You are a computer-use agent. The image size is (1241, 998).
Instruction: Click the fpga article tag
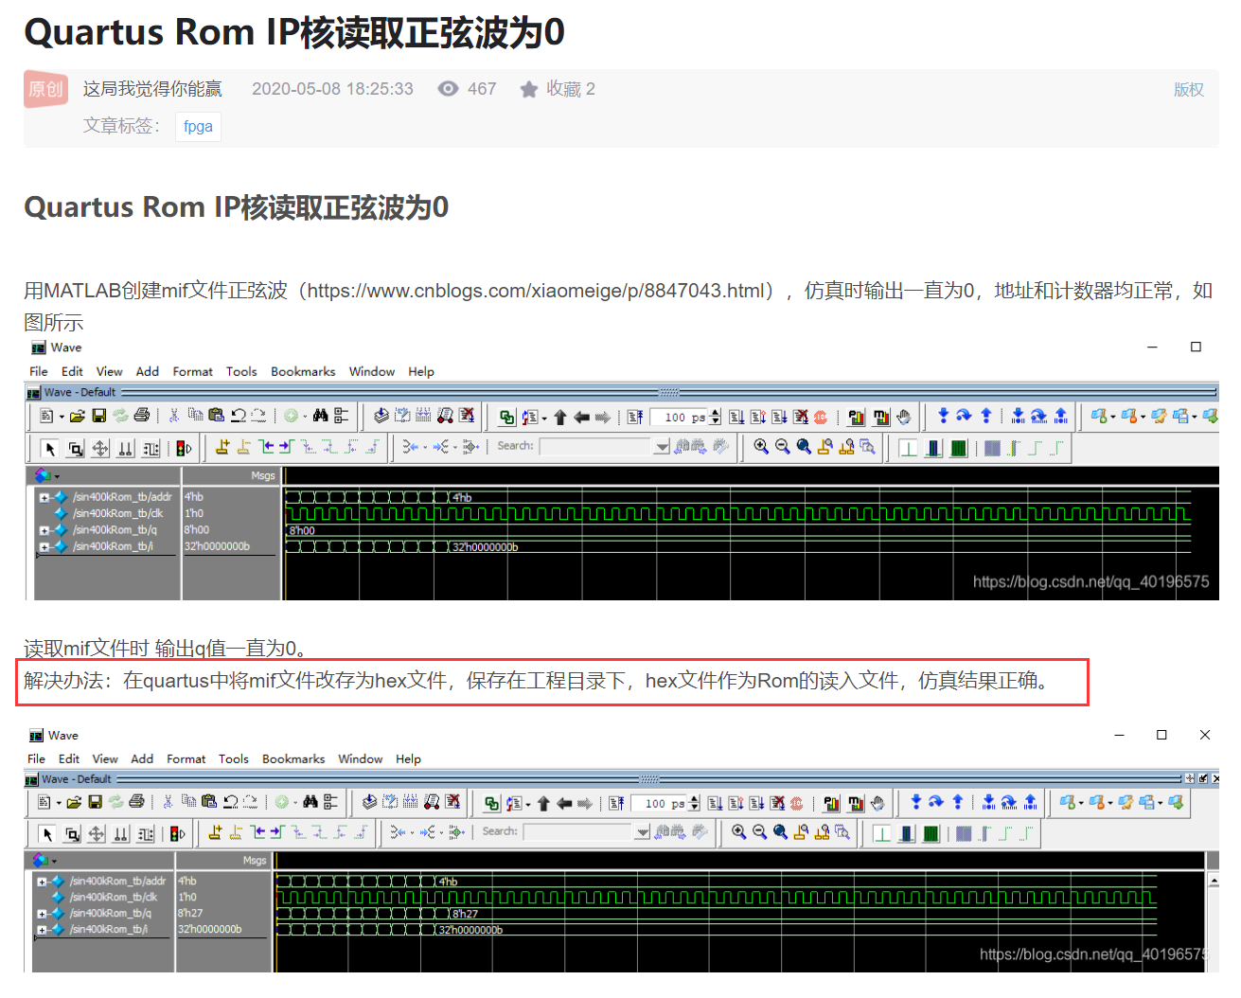(x=198, y=126)
